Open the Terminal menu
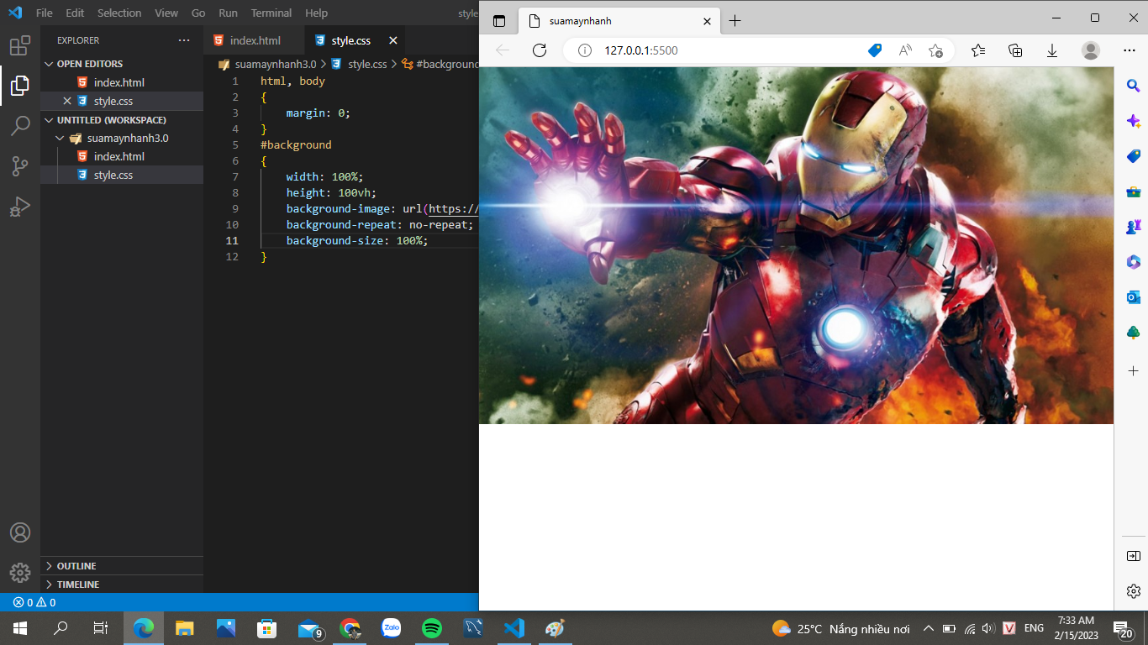Screen dimensions: 1148x645 [x=271, y=13]
